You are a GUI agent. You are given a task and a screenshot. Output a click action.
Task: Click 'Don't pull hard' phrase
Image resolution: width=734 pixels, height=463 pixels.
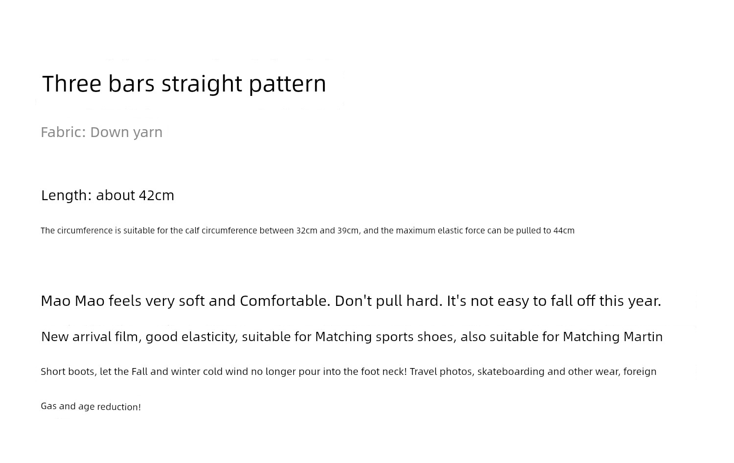point(389,301)
